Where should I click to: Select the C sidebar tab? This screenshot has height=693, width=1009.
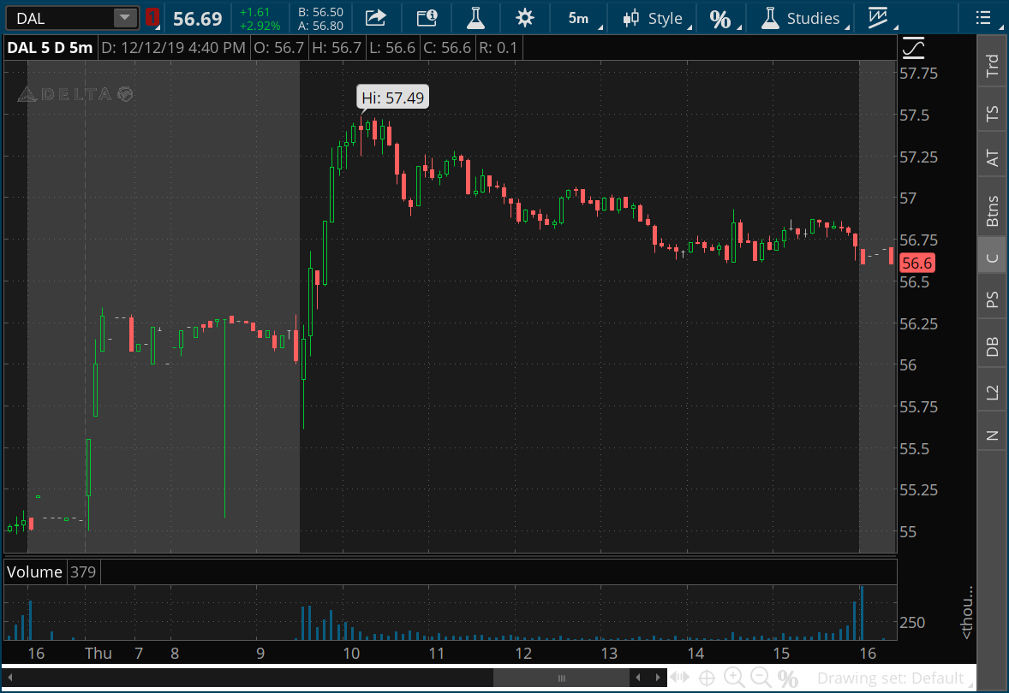click(992, 258)
